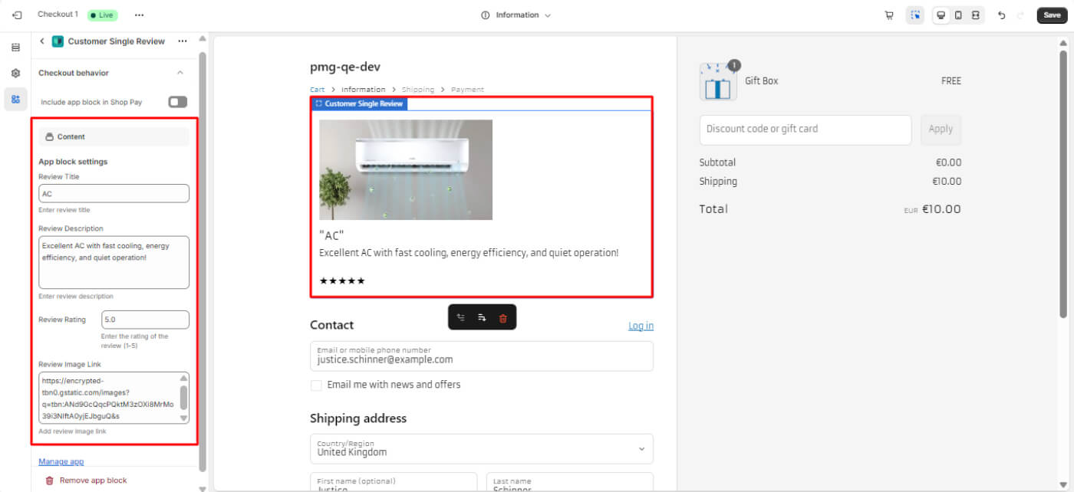Open the Settings gear panel
1074x492 pixels.
click(x=15, y=74)
